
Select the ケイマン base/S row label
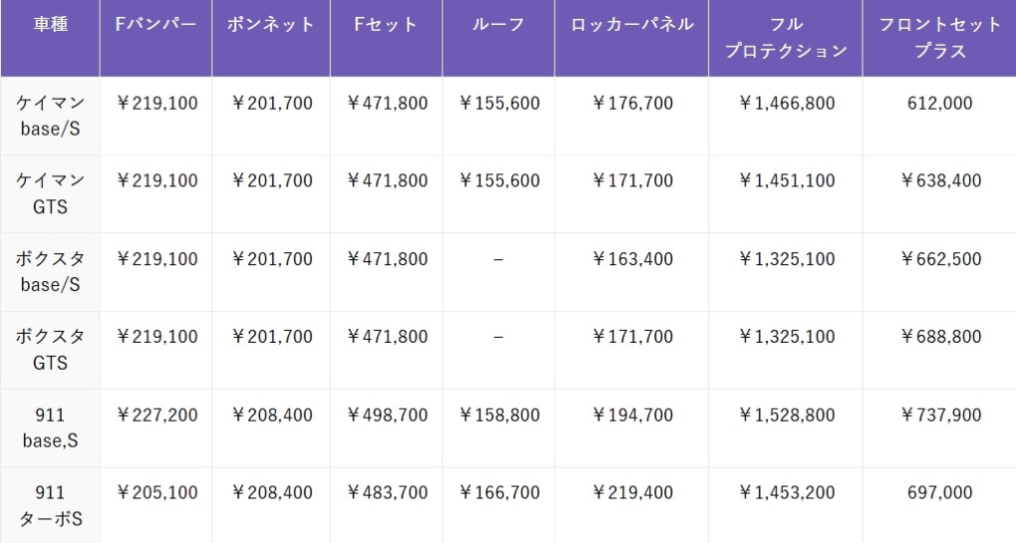[50, 116]
